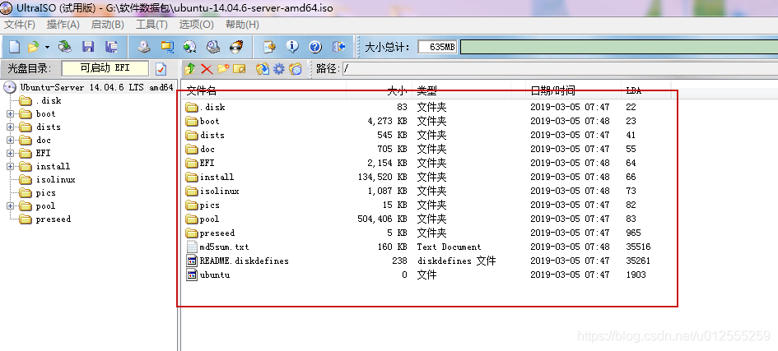Expand the install tree node

click(10, 167)
